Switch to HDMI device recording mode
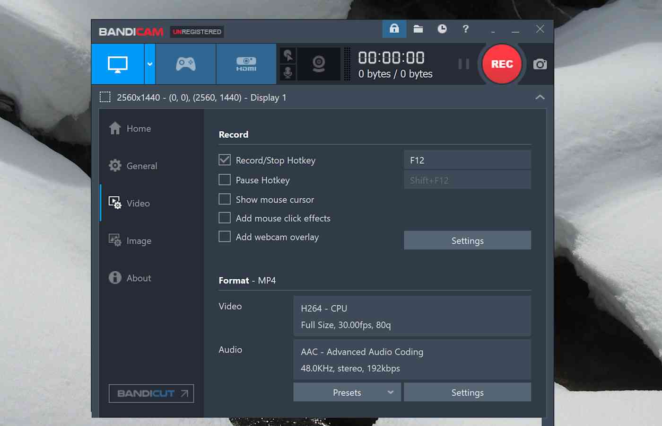Viewport: 662px width, 426px height. [x=246, y=64]
